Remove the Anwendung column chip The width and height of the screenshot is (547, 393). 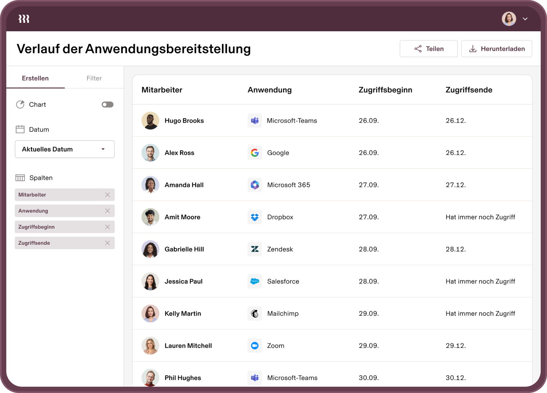pyautogui.click(x=107, y=211)
